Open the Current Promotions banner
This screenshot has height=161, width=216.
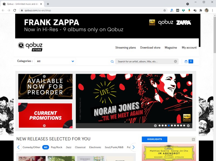click(x=45, y=116)
